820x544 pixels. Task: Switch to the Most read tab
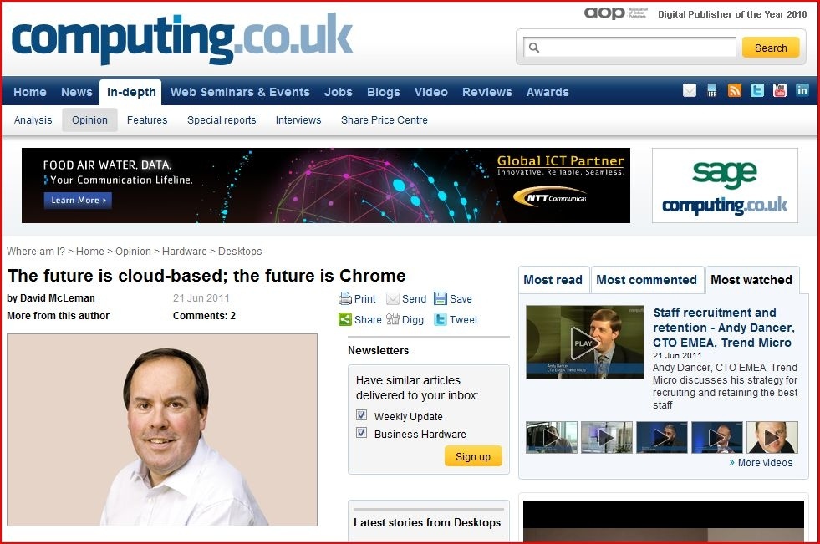click(553, 280)
